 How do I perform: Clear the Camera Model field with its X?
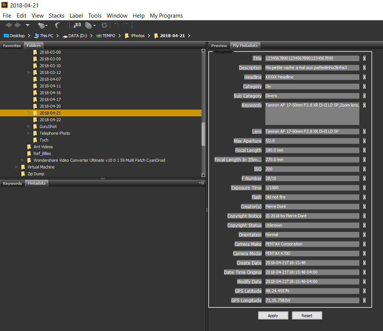[x=364, y=253]
